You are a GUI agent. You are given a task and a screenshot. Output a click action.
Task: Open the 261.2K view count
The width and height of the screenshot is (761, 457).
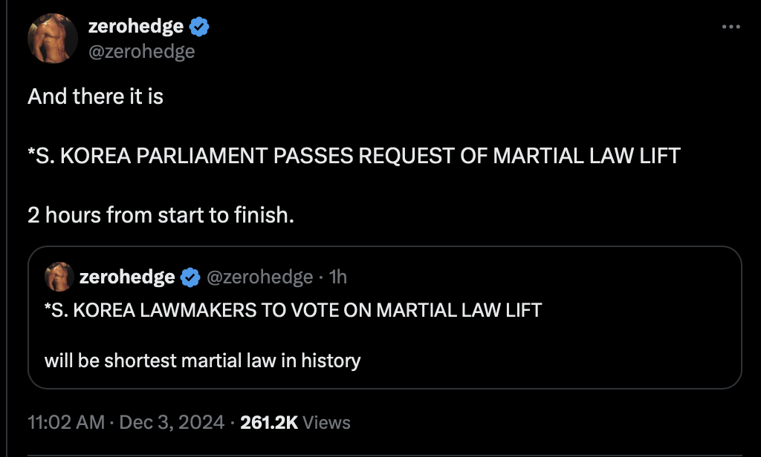pos(269,422)
